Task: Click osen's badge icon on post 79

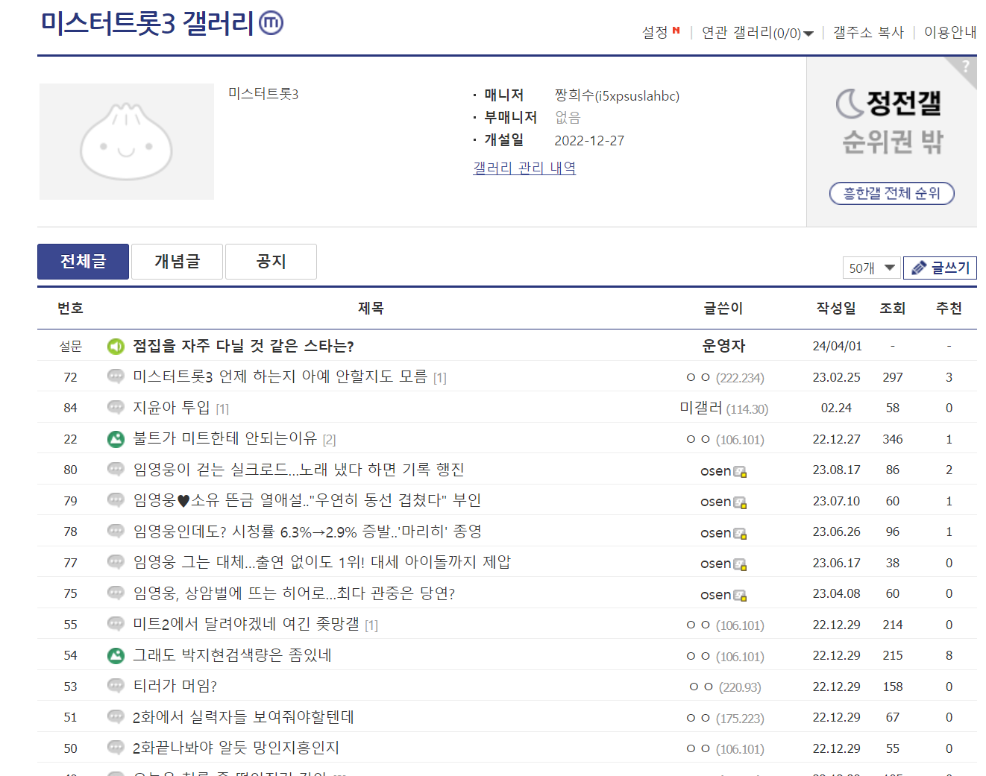Action: [x=740, y=502]
